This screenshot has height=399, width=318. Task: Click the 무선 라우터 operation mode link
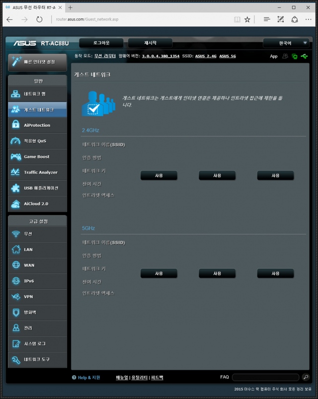pyautogui.click(x=105, y=56)
